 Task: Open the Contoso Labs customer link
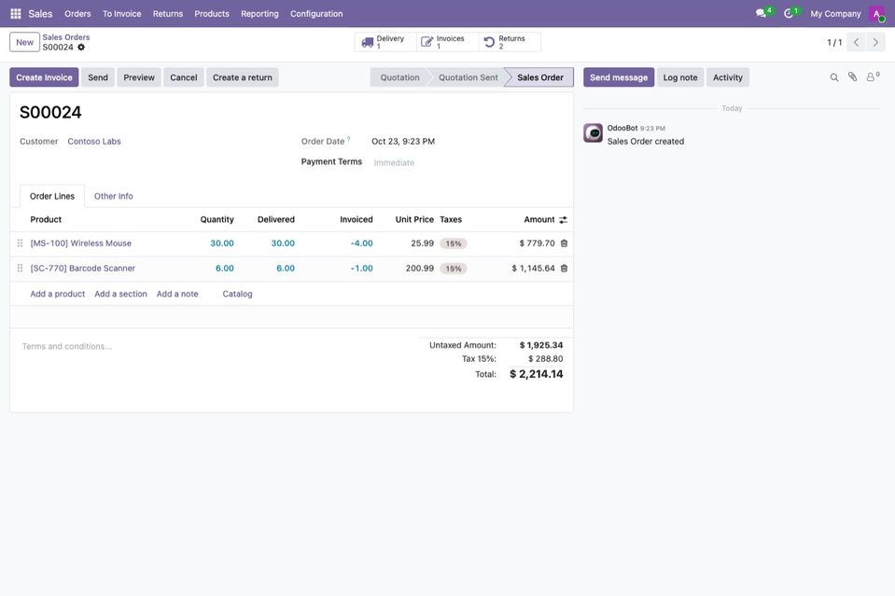click(94, 142)
